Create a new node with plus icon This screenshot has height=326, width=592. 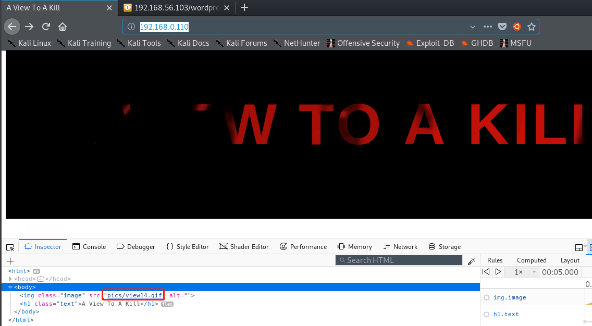pos(10,261)
